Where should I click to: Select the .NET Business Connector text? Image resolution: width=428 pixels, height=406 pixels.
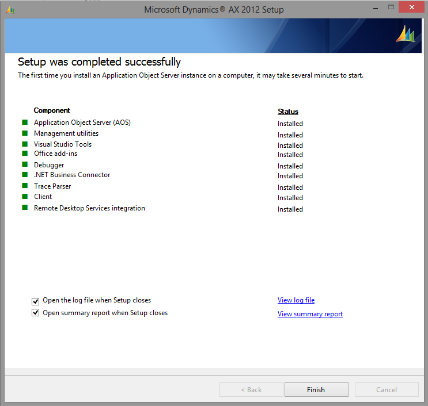tap(72, 175)
